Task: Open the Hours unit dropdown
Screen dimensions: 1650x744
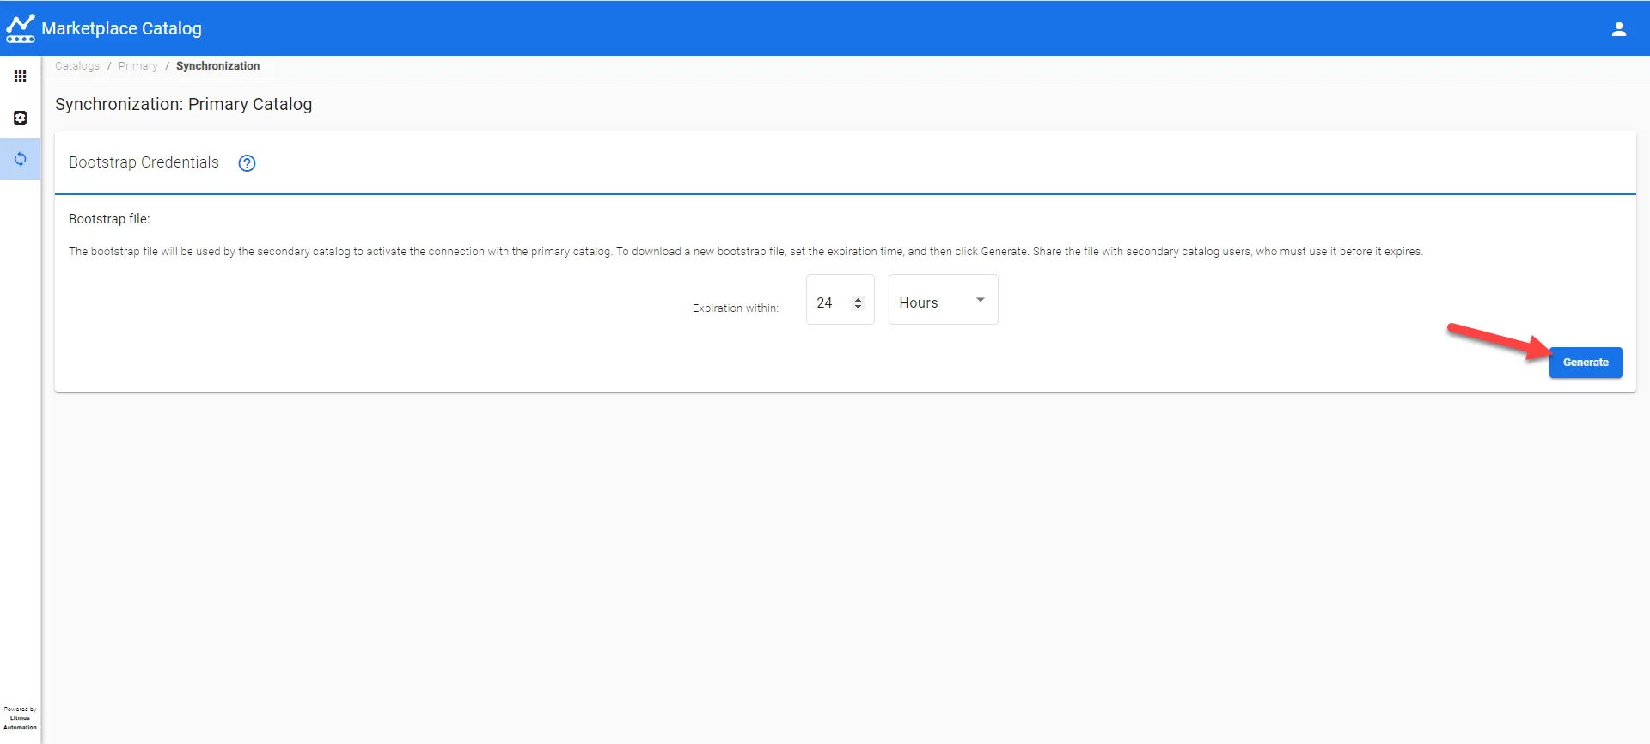Action: (x=943, y=300)
